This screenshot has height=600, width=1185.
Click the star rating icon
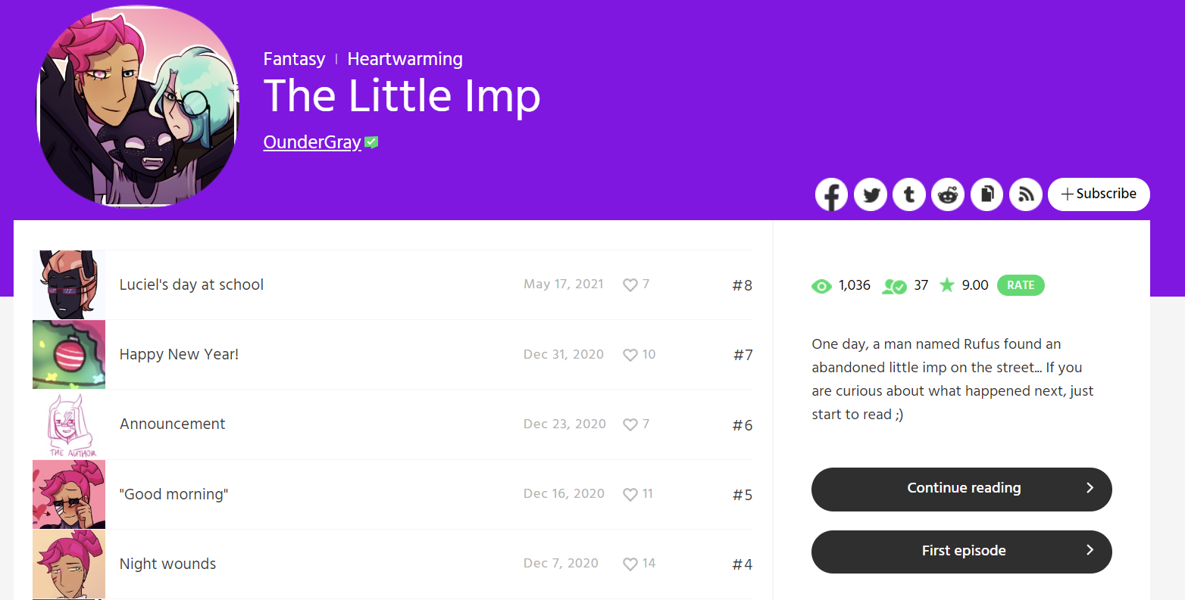(x=946, y=285)
